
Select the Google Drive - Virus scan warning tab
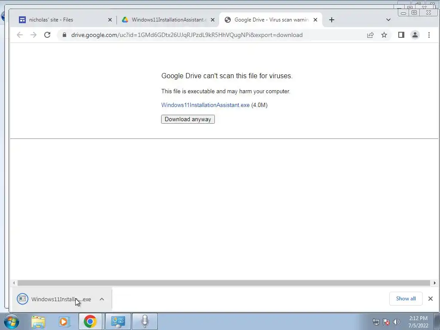pos(271,20)
